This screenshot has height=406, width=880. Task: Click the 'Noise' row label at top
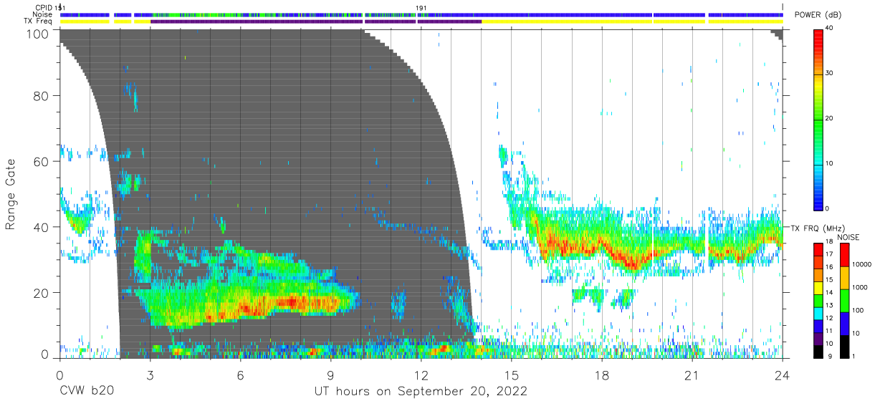click(43, 14)
